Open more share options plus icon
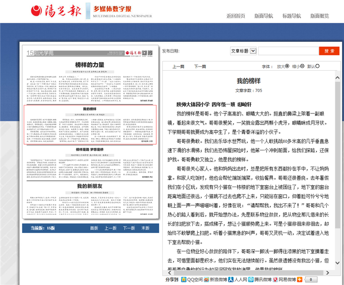 (x=299, y=279)
